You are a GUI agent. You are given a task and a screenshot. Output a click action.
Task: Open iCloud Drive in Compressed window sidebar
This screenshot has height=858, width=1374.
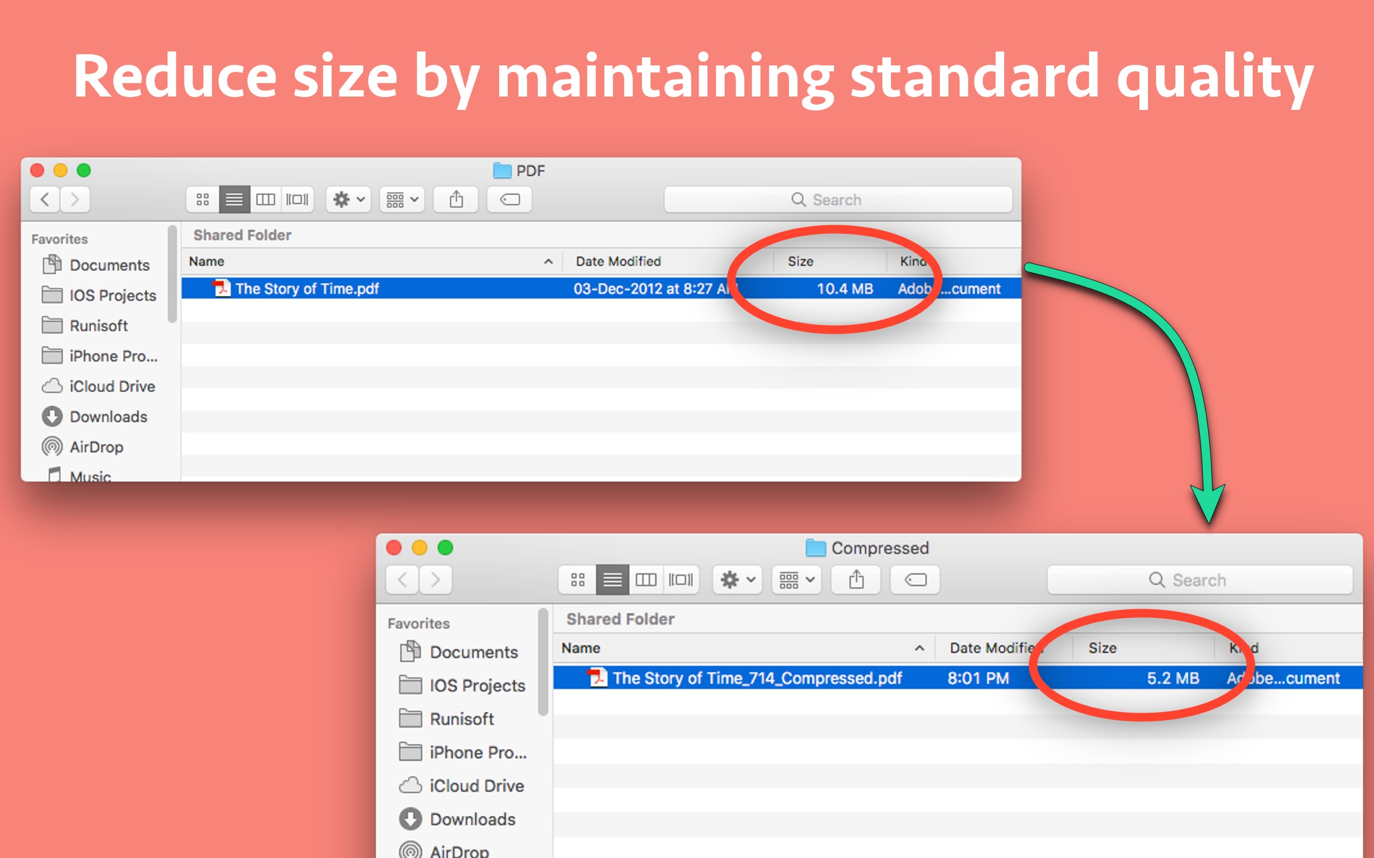pos(476,785)
